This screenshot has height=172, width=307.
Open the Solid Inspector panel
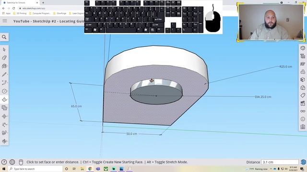[x=303, y=127]
